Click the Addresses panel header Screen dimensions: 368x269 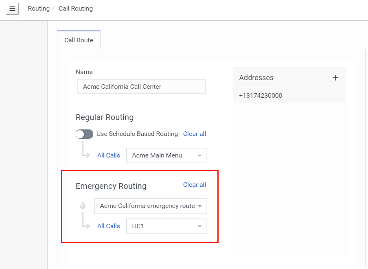tap(256, 78)
